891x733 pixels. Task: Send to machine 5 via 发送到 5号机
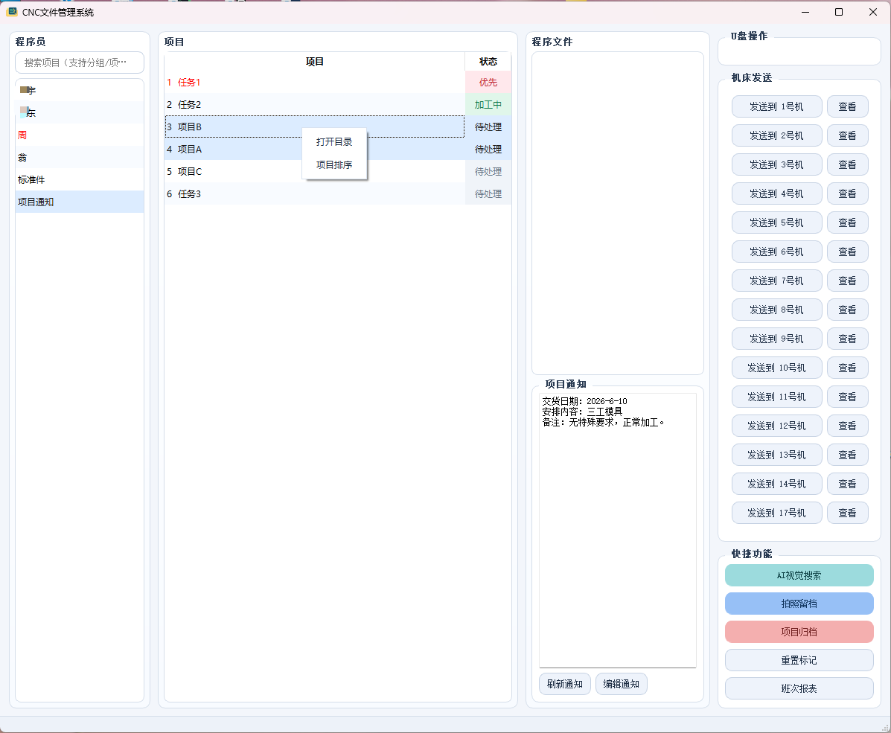click(x=777, y=223)
